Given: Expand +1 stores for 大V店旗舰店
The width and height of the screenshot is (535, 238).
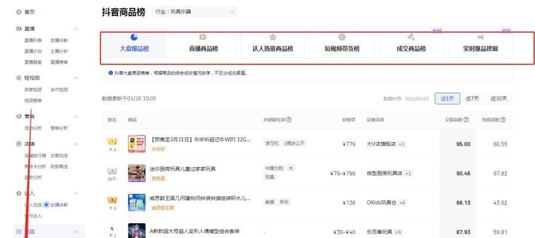Looking at the screenshot, I should point(402,144).
